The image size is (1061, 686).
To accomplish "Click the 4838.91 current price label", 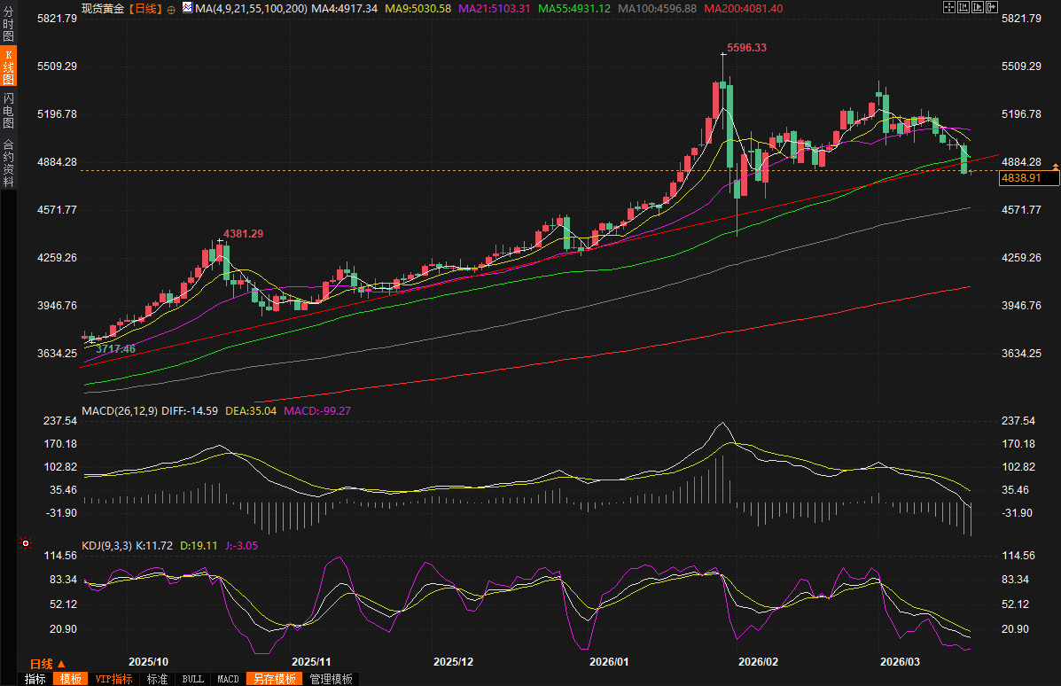I will point(1028,179).
